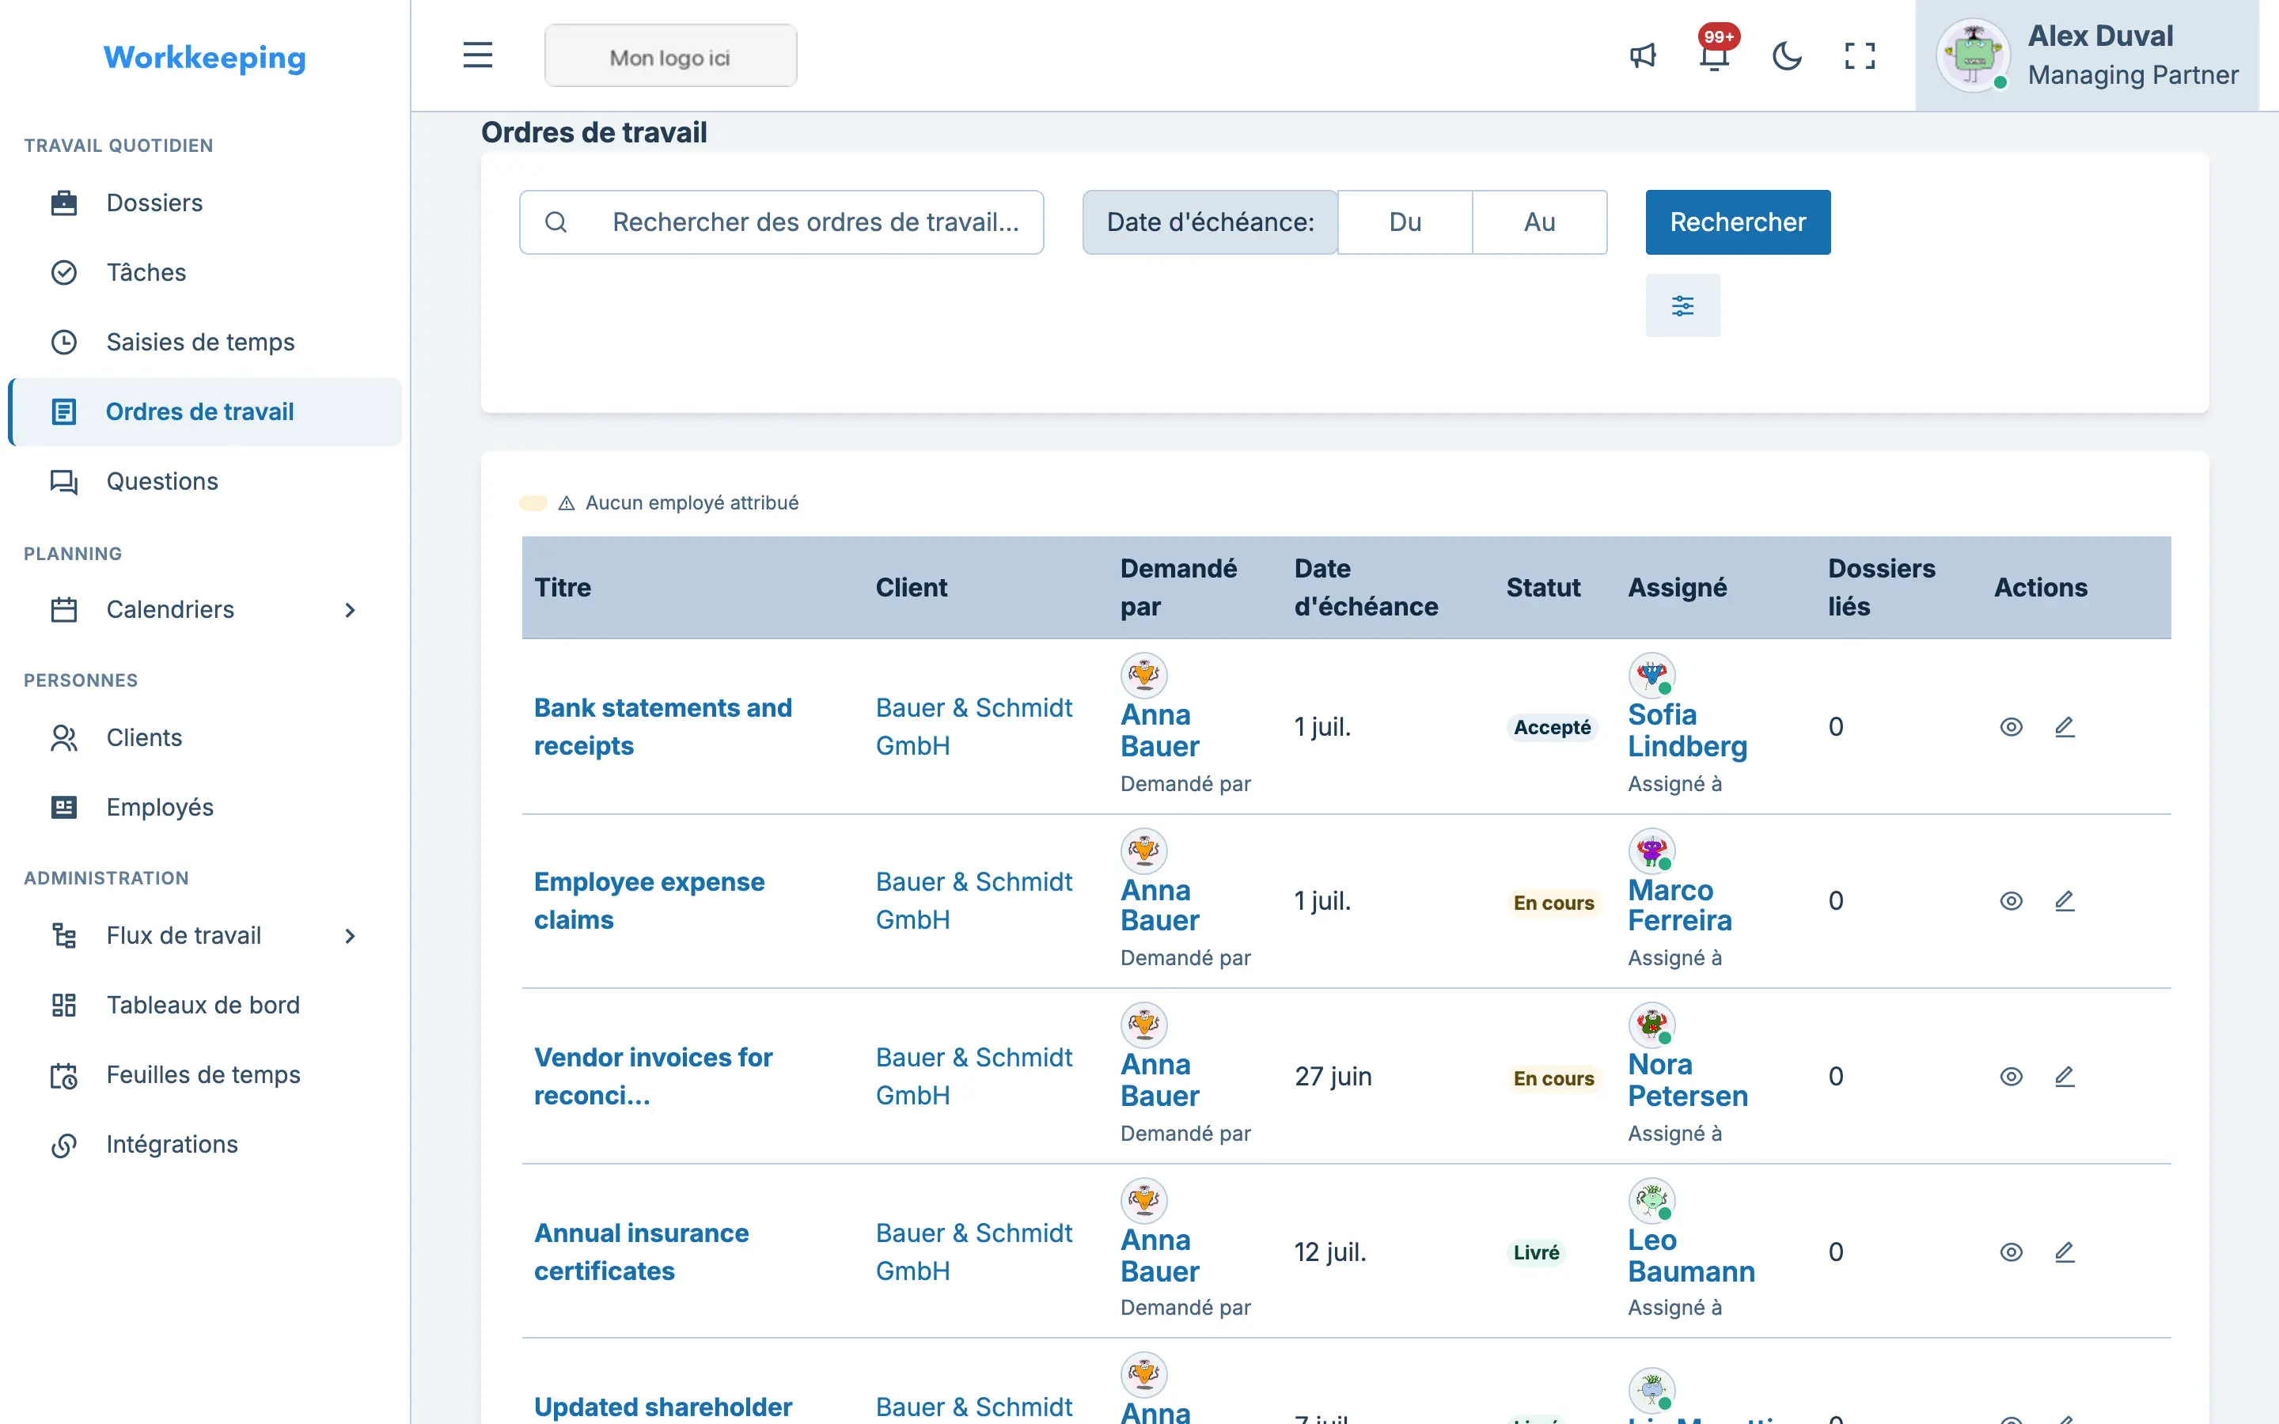The width and height of the screenshot is (2279, 1424).
Task: Toggle dark mode moon icon
Action: pos(1787,56)
